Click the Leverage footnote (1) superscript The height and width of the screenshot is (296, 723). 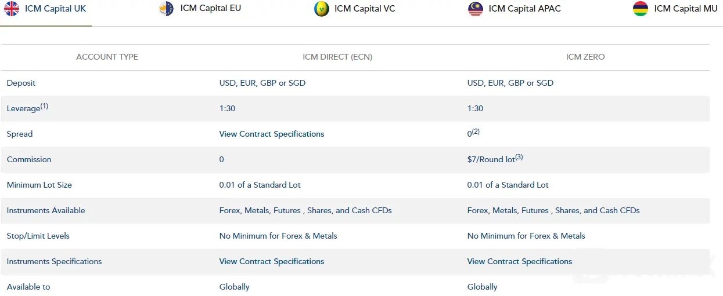44,106
